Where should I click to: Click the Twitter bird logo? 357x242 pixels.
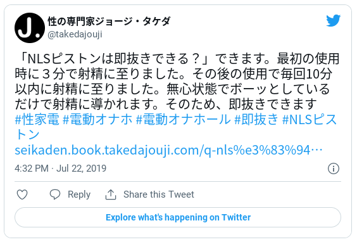tap(334, 20)
